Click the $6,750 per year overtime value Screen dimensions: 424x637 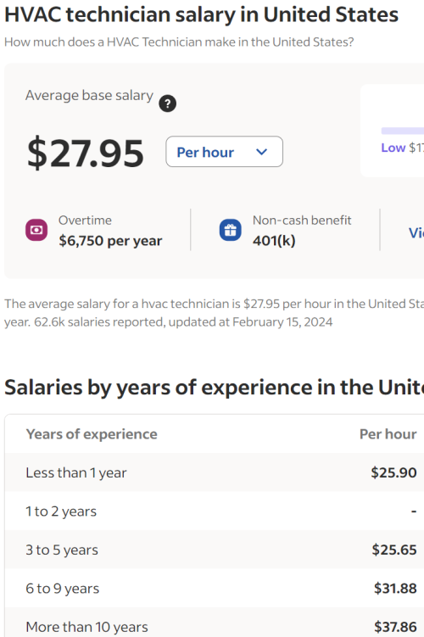(110, 241)
